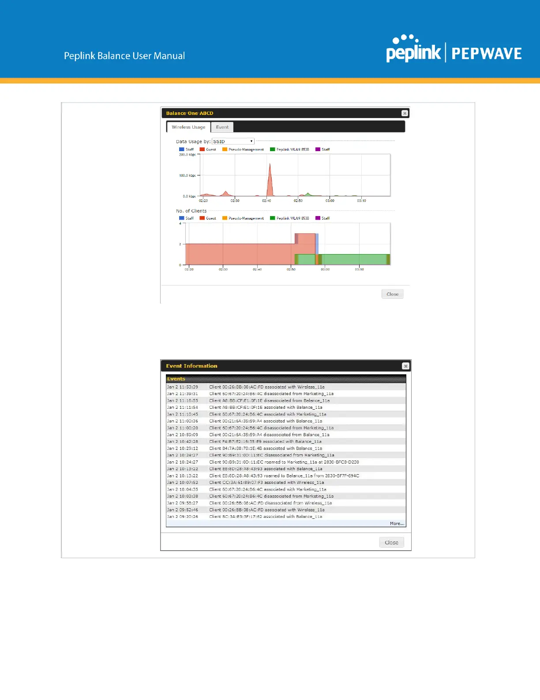Select the Jan 2 10:59:09 event row
This screenshot has height=700, width=540.
[x=286, y=435]
